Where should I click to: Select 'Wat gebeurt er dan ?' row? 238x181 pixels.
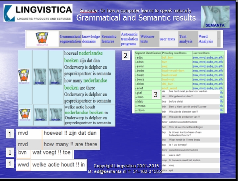(x=191, y=97)
